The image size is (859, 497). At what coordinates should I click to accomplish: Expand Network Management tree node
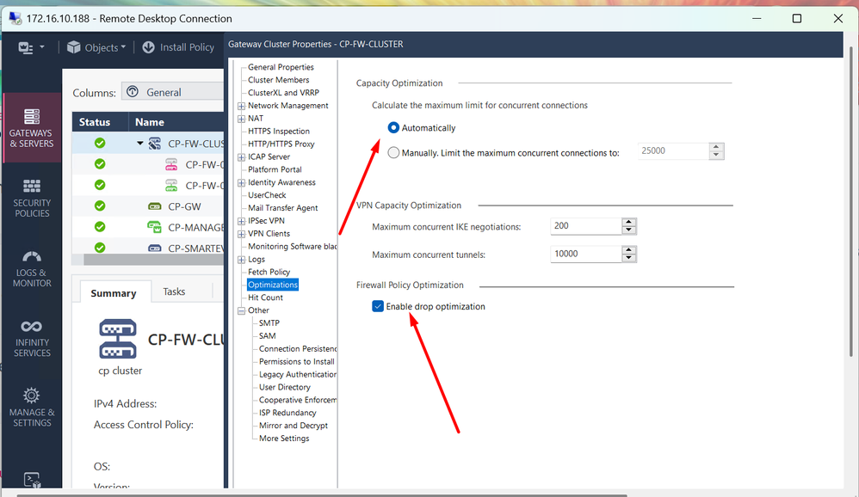[x=241, y=106]
